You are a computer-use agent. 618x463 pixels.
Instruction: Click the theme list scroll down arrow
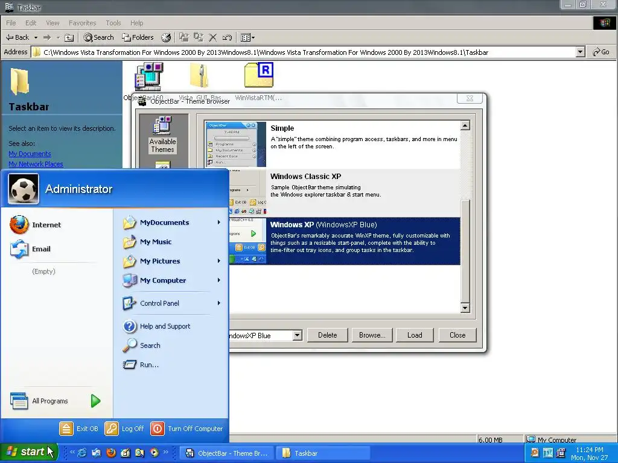(465, 308)
